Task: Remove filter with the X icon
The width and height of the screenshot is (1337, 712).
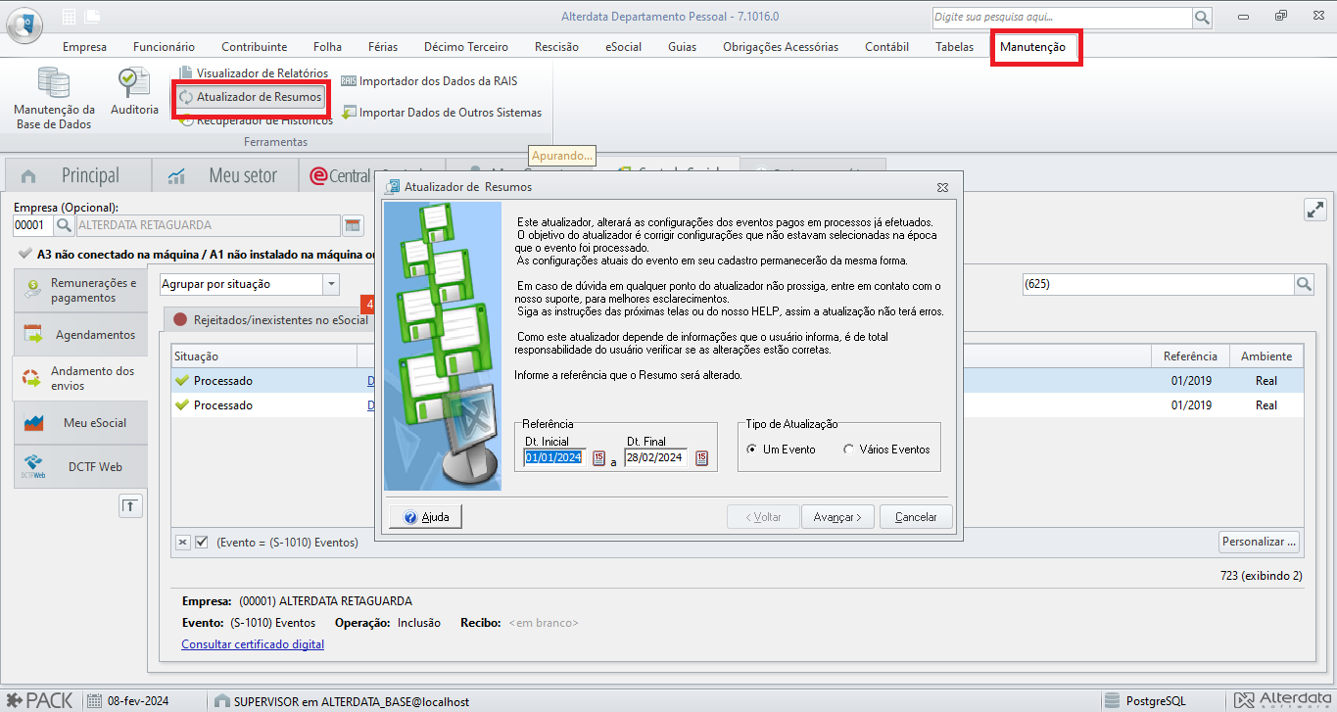Action: (x=183, y=542)
